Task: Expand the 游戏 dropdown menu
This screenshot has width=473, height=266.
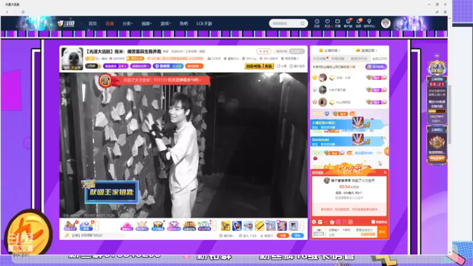Action: tap(166, 24)
